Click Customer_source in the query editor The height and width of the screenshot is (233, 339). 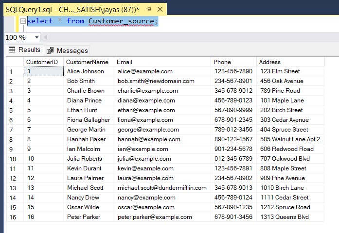(121, 21)
